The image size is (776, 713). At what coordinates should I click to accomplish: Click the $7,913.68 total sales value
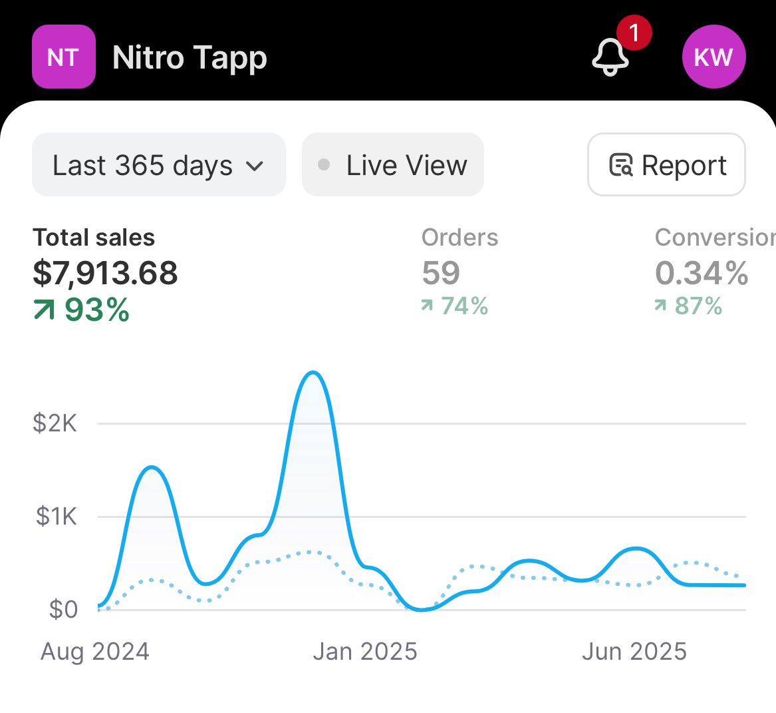pyautogui.click(x=105, y=273)
